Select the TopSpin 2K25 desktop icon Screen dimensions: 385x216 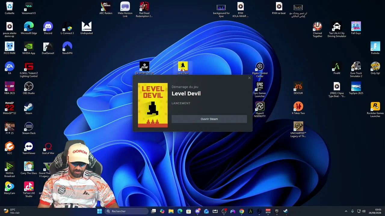tap(356, 88)
